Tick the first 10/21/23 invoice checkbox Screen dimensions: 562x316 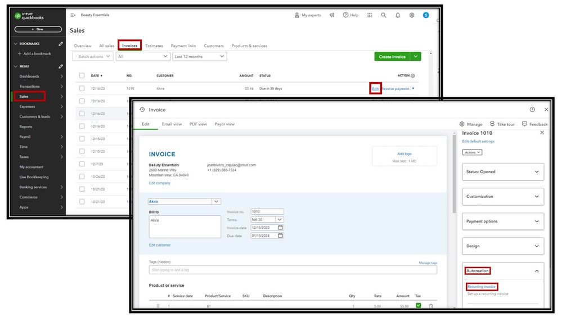click(82, 189)
